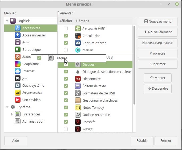Click the elements list vertical scrollbar

[134, 66]
